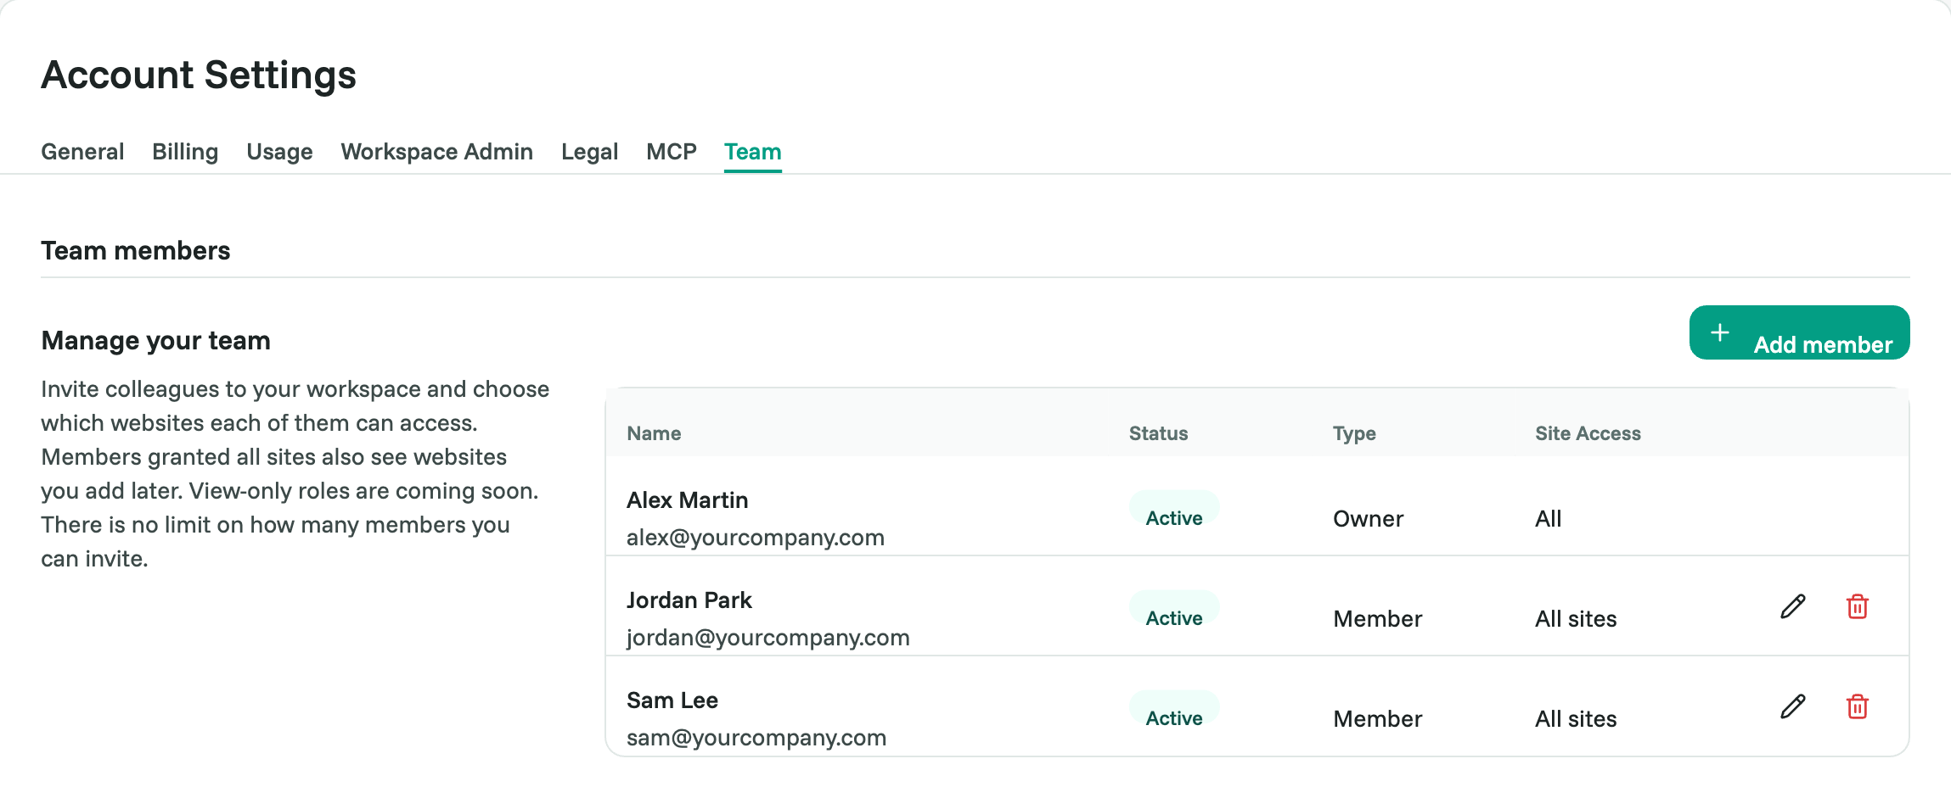Click the Site Access column header
The width and height of the screenshot is (1951, 798).
[x=1588, y=433]
